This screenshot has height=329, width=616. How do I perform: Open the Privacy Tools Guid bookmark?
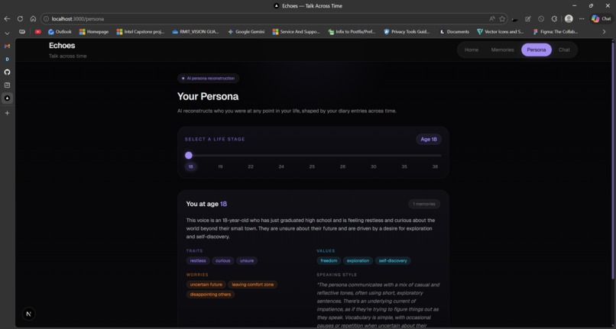(407, 32)
